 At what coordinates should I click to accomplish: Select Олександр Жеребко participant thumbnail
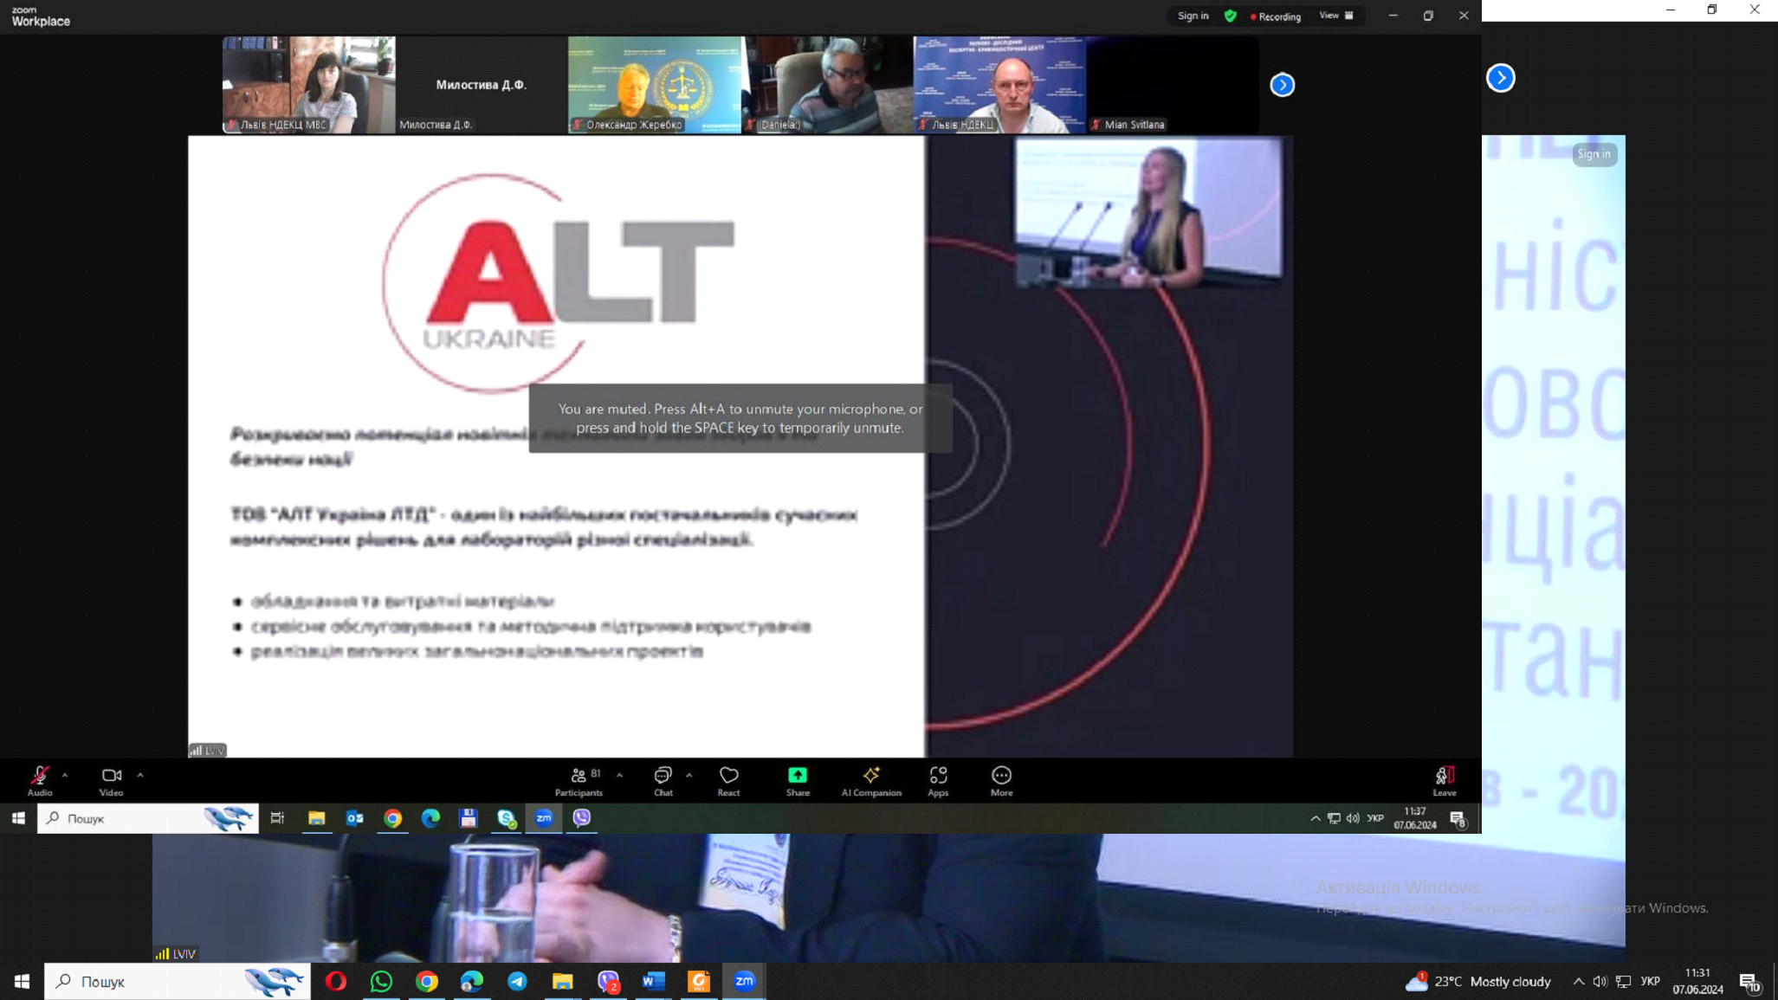point(654,84)
